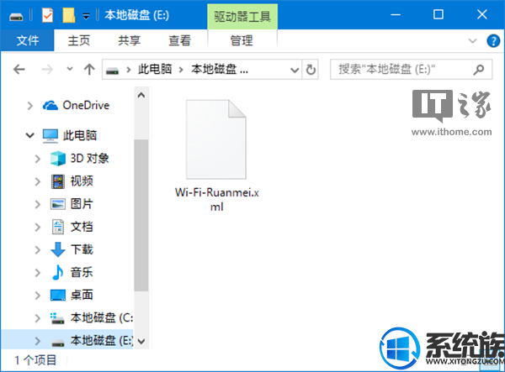Expand the OneDrive tree node
Screen dimensions: 505x372
pyautogui.click(x=30, y=106)
